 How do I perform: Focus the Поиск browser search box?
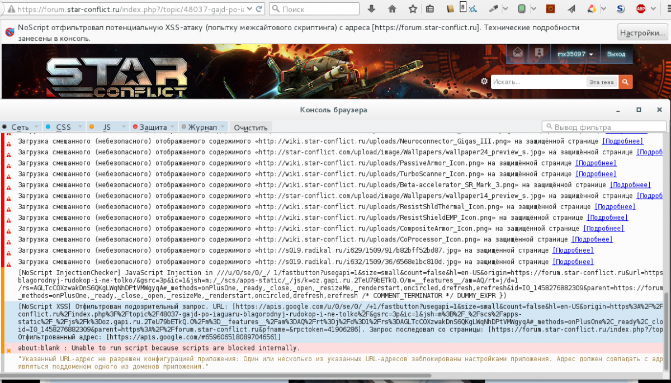click(x=314, y=9)
